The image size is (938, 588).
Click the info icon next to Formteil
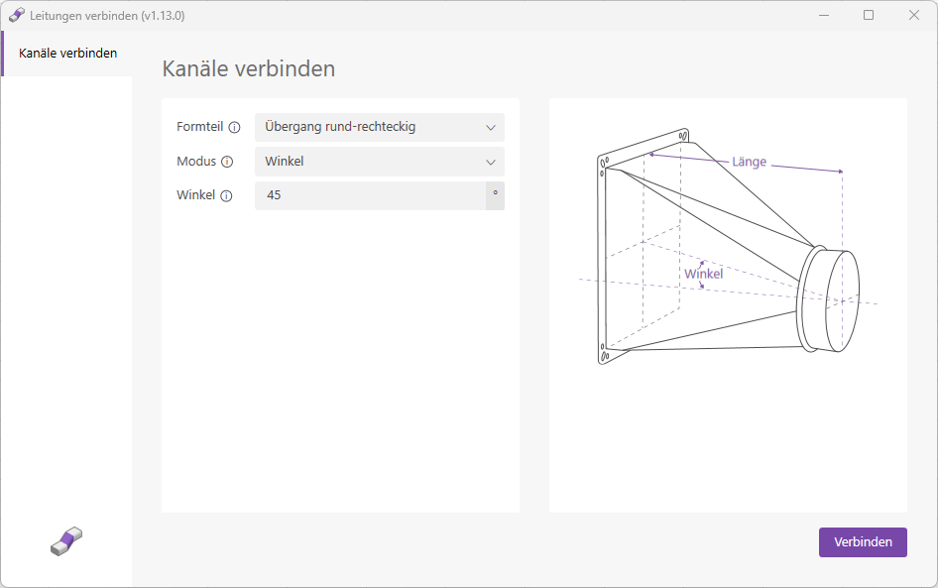[235, 127]
